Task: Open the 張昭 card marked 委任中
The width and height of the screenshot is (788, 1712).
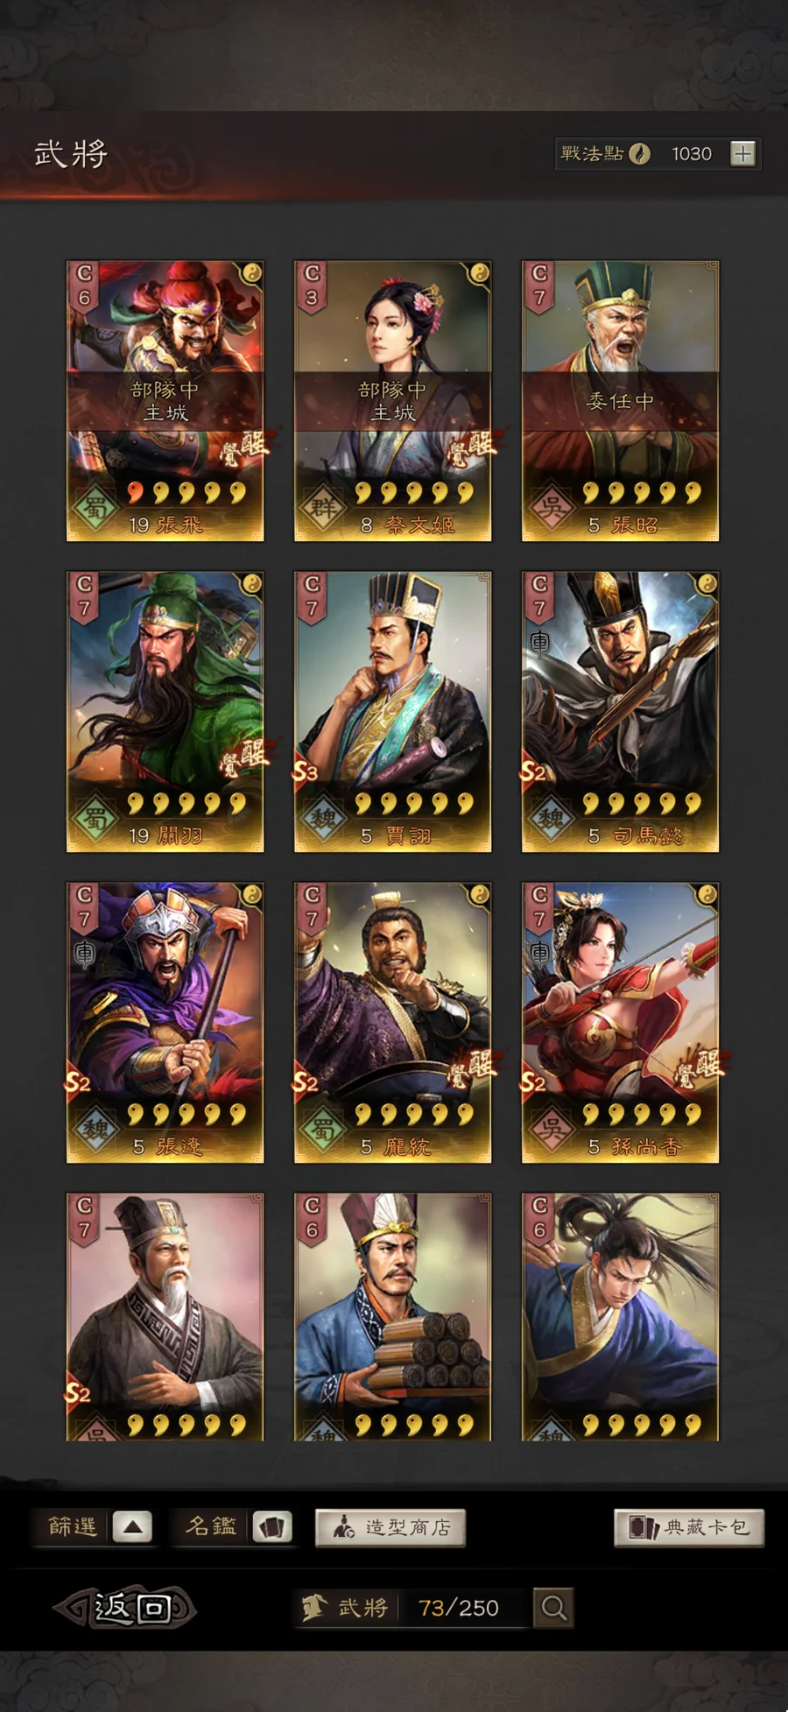Action: 621,401
